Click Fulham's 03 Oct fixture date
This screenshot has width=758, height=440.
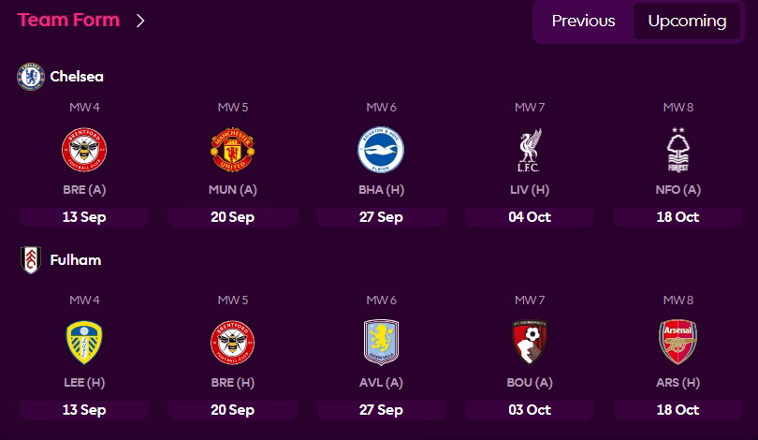[x=530, y=410]
